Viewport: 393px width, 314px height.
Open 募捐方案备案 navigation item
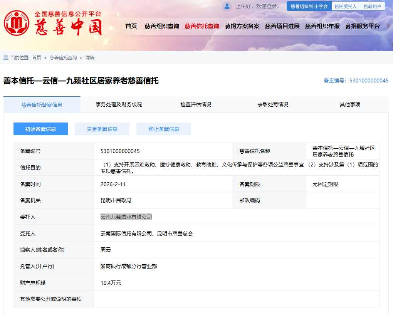pos(242,26)
